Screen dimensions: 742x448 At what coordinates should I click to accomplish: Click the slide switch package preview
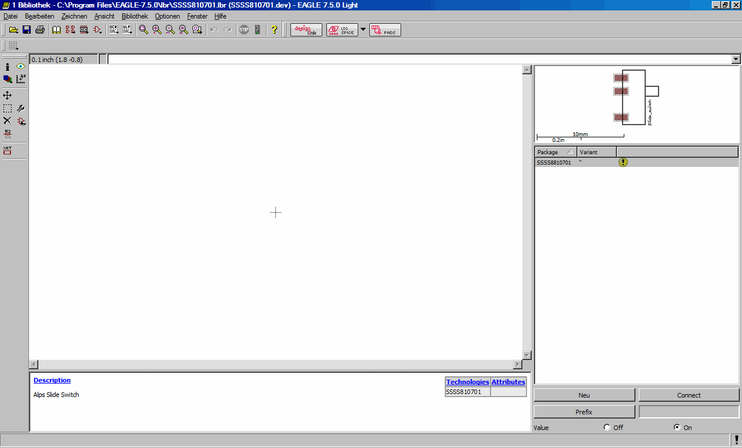point(636,99)
